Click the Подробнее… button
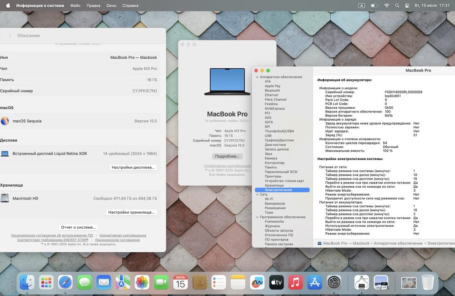This screenshot has height=296, width=455. click(227, 156)
